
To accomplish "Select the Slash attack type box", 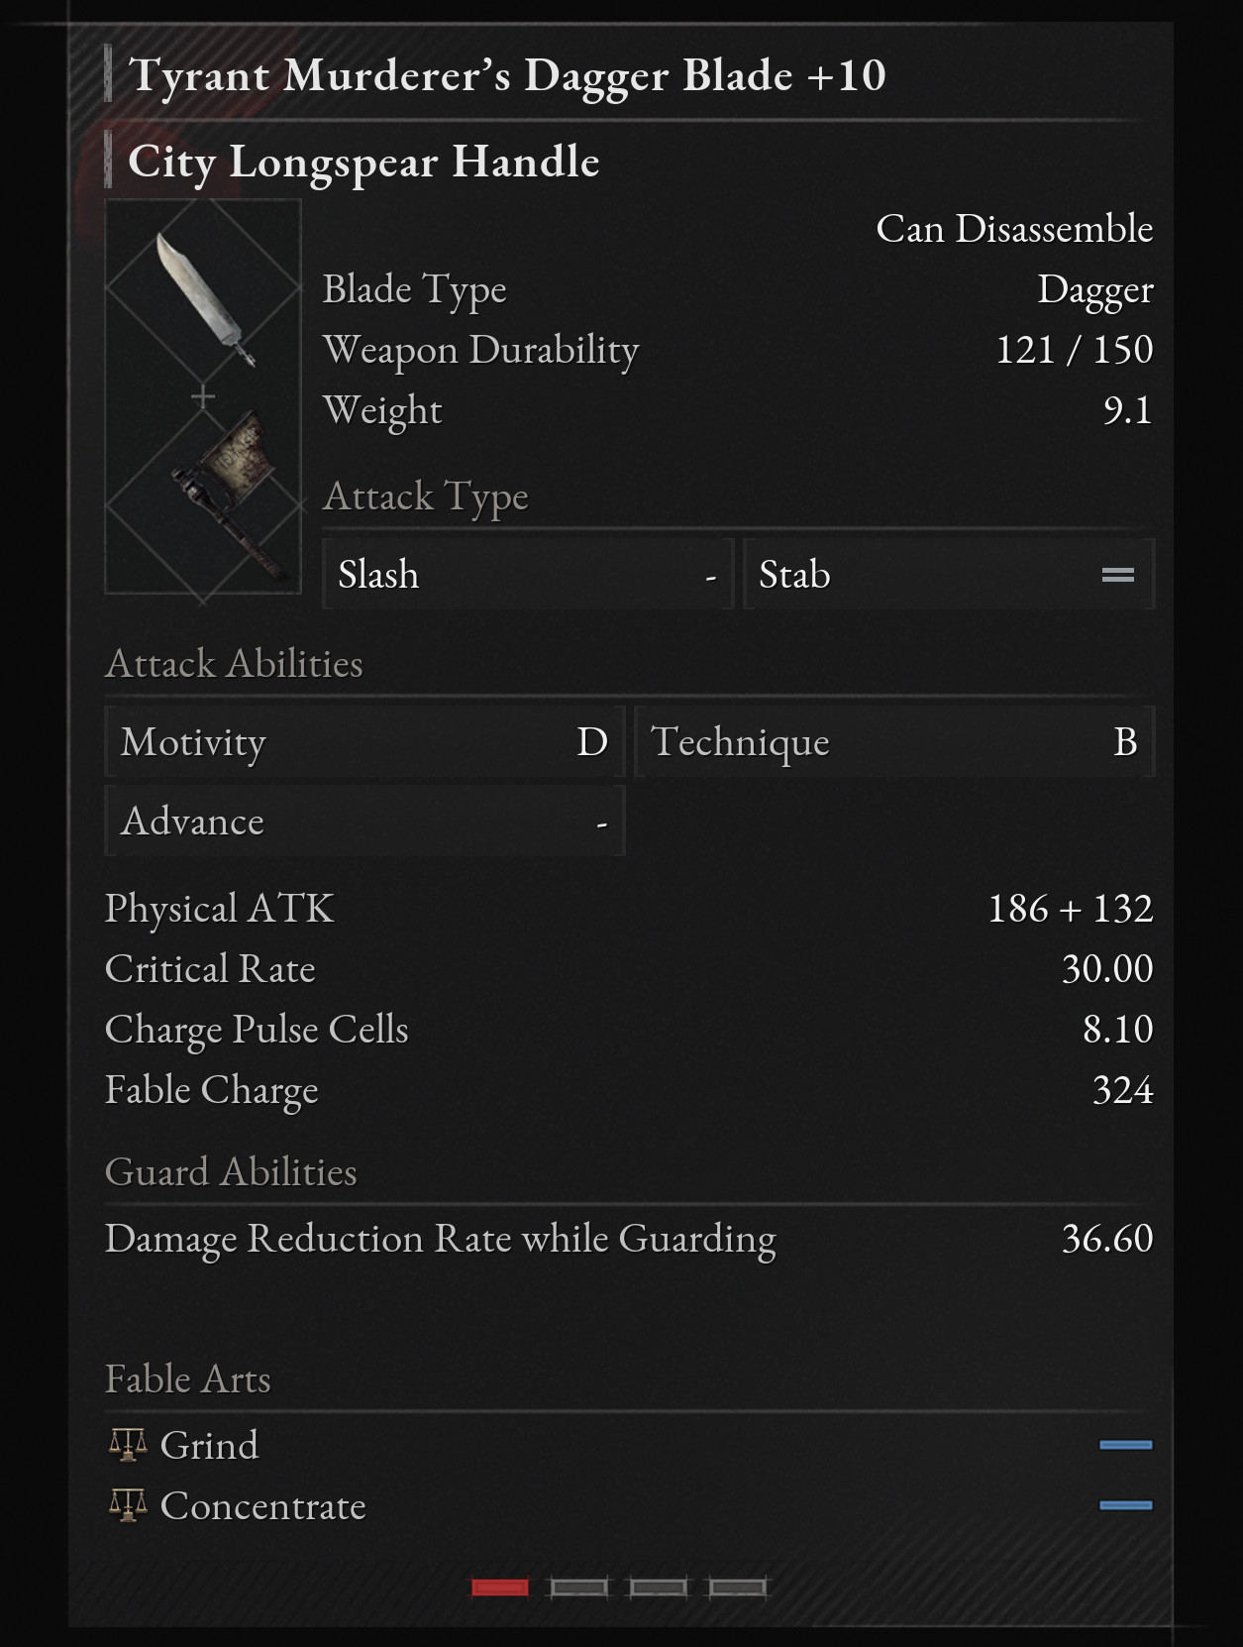I will tap(528, 574).
